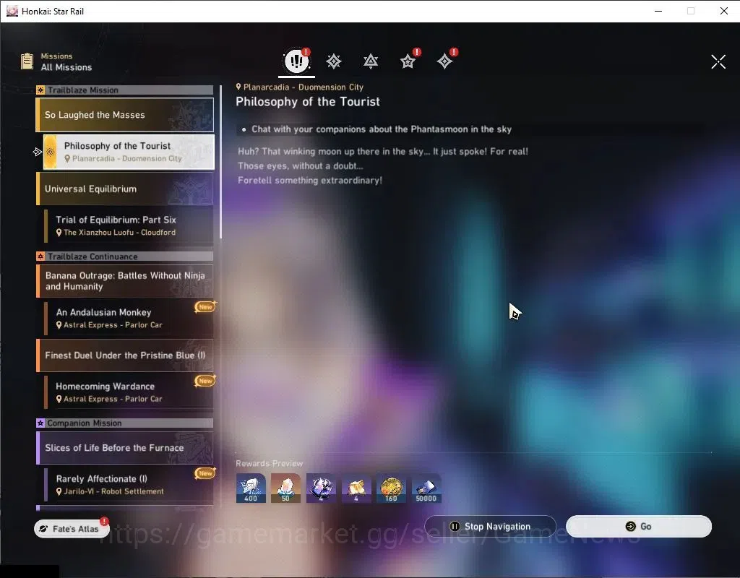Open Homecoming Wardance mission
Image resolution: width=740 pixels, height=578 pixels.
pos(129,392)
